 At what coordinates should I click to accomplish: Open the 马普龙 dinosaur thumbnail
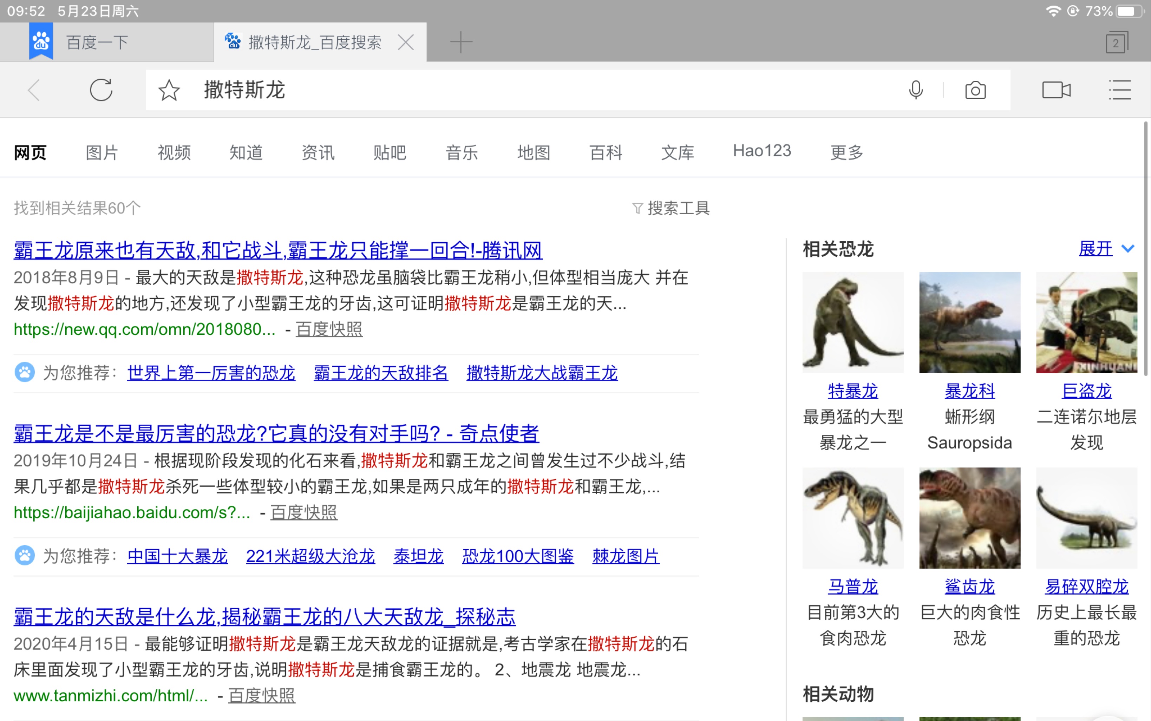tap(852, 518)
